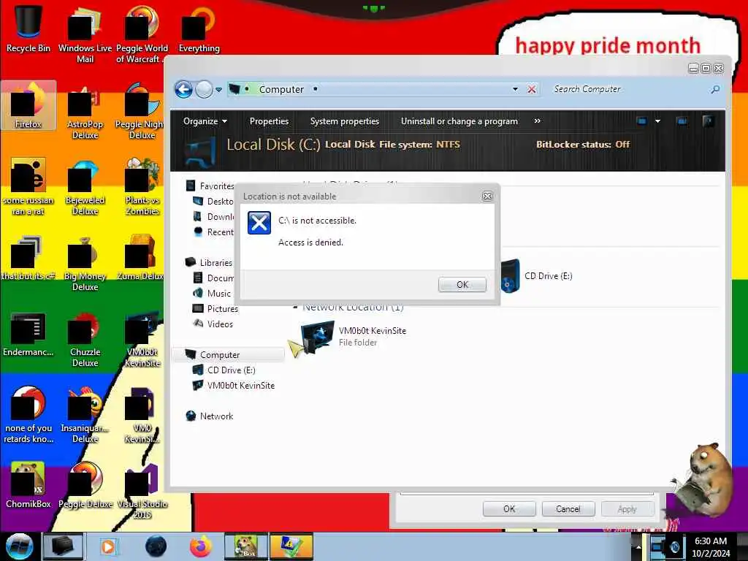This screenshot has height=561, width=748.
Task: Open the address bar history dropdown
Action: pos(515,89)
